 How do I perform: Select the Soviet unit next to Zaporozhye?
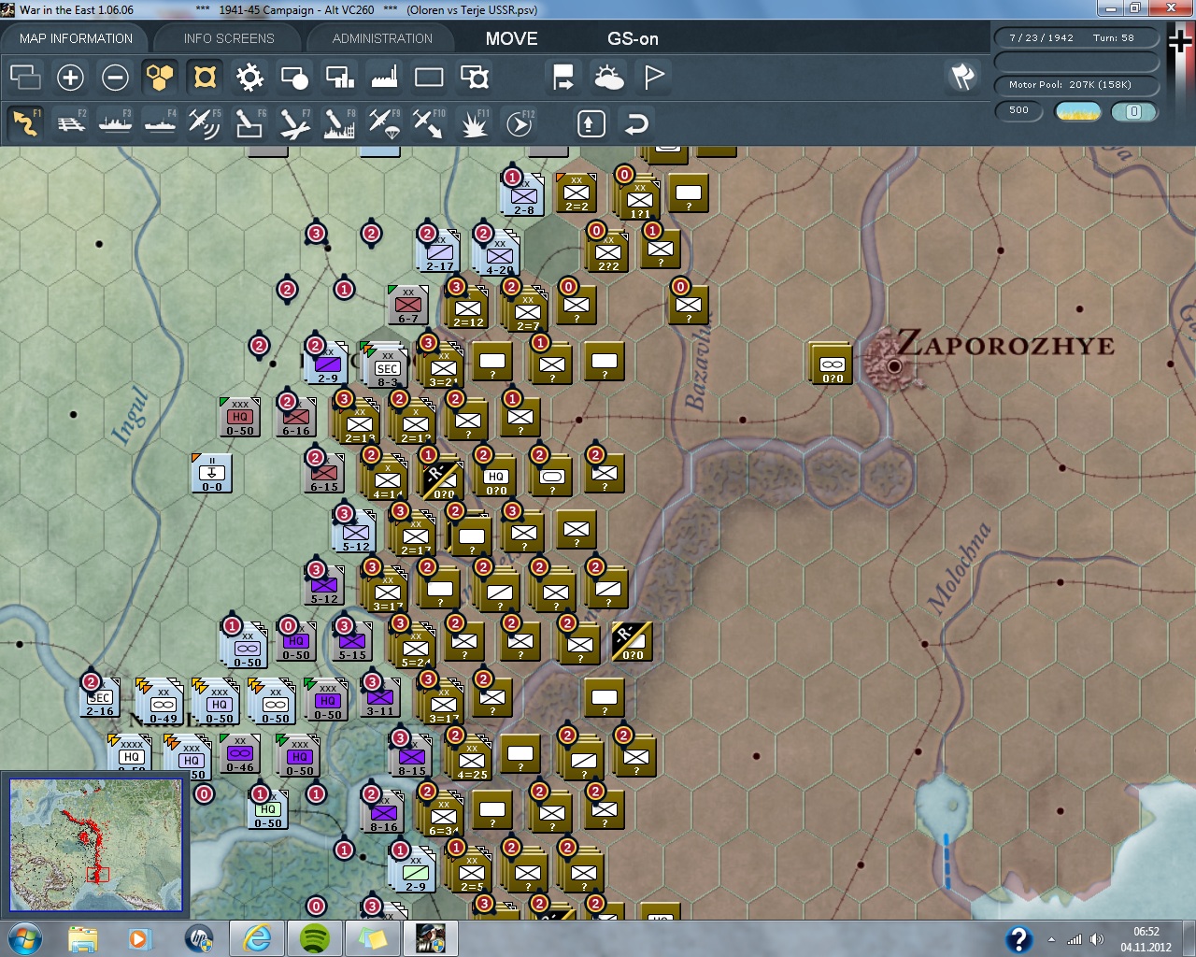pos(832,364)
